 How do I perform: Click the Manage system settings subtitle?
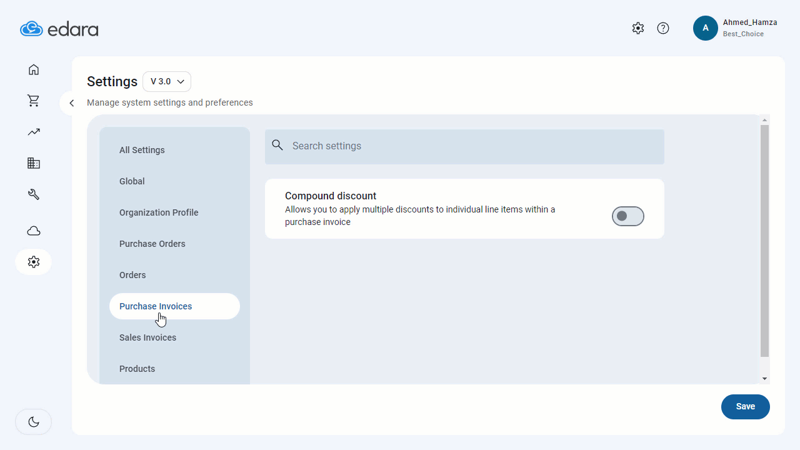(x=170, y=102)
